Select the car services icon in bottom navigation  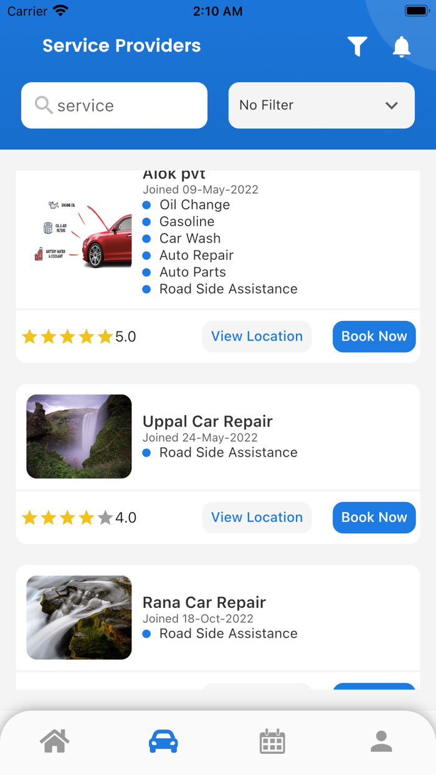tap(163, 741)
